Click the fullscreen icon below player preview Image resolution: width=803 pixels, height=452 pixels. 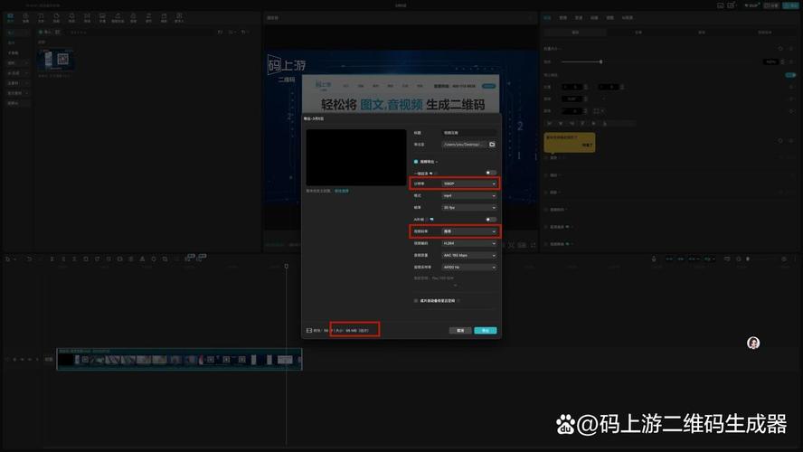(534, 245)
